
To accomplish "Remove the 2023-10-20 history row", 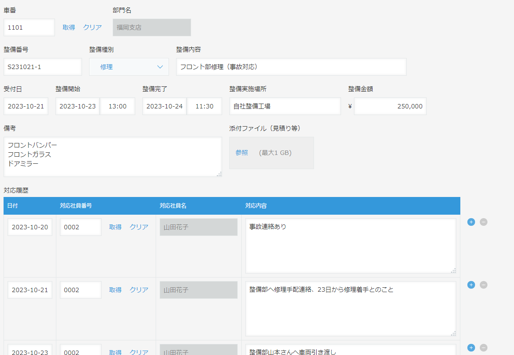I will tap(483, 222).
